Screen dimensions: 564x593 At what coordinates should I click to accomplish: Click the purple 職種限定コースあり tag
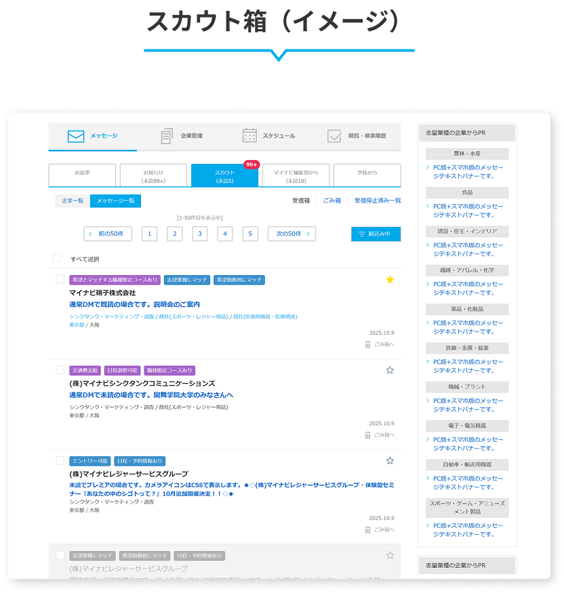coord(169,371)
